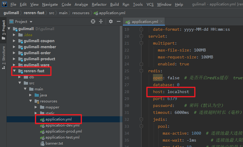The height and width of the screenshot is (147, 243).
Task: Click the banner.txt file icon
Action: (x=42, y=144)
